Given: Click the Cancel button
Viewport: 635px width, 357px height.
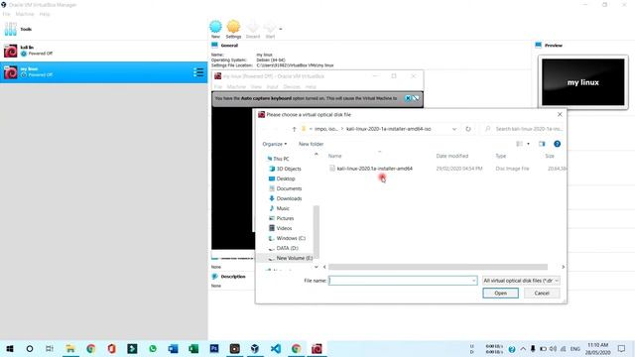Looking at the screenshot, I should (542, 294).
